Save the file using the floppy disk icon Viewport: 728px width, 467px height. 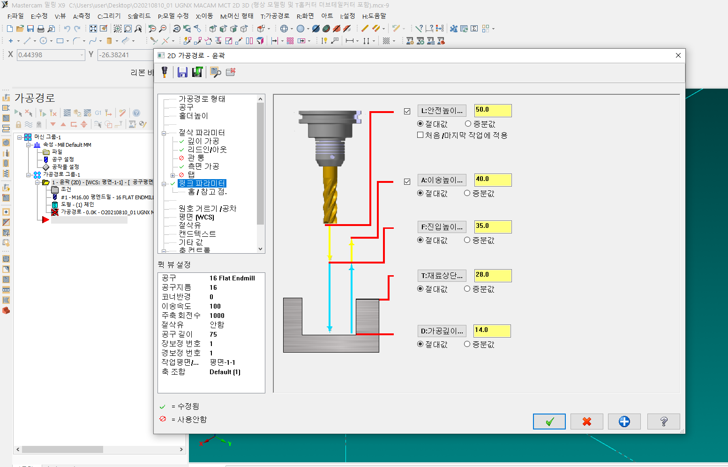[x=30, y=29]
